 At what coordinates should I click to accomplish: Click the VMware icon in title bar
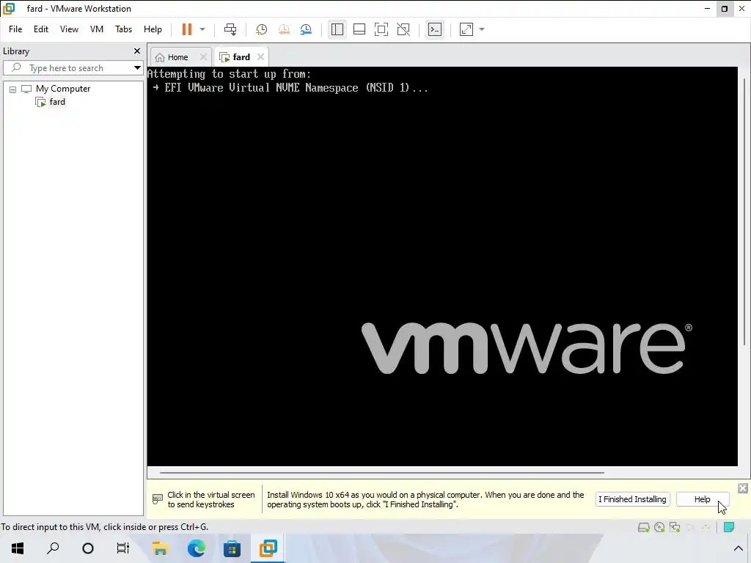[9, 9]
